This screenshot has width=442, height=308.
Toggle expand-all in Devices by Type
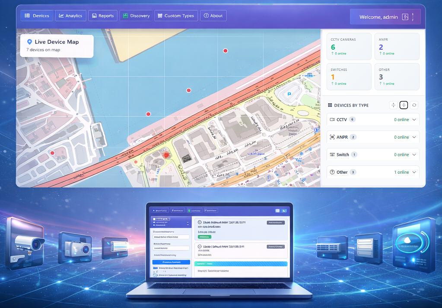coord(393,105)
